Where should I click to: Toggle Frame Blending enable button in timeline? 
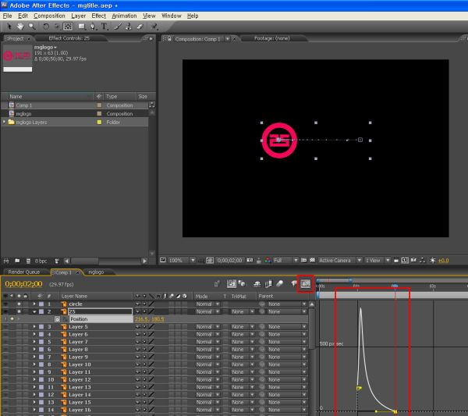(268, 283)
